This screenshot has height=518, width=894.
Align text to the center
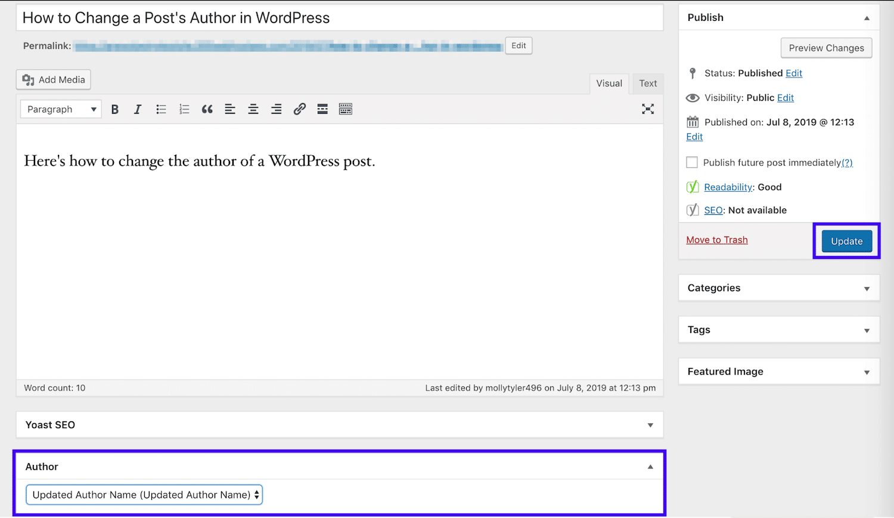[x=253, y=108]
